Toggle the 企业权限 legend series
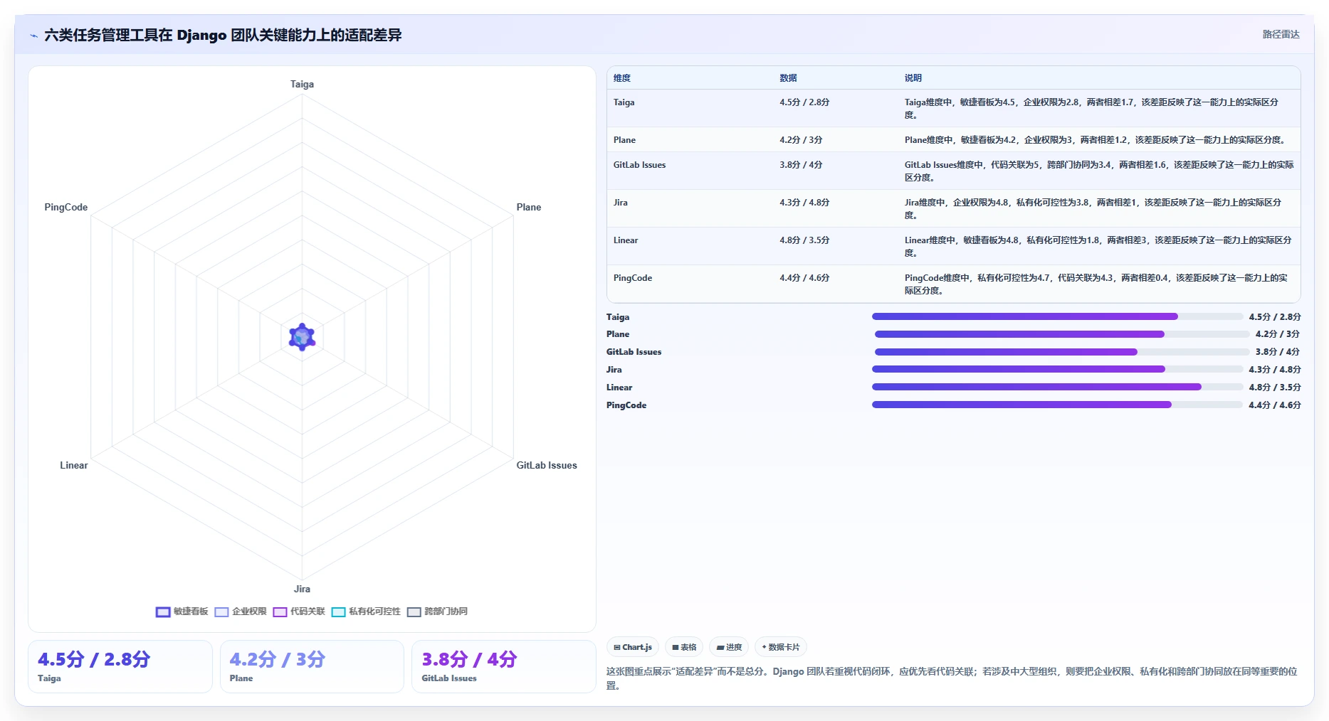Image resolution: width=1329 pixels, height=721 pixels. 241,611
